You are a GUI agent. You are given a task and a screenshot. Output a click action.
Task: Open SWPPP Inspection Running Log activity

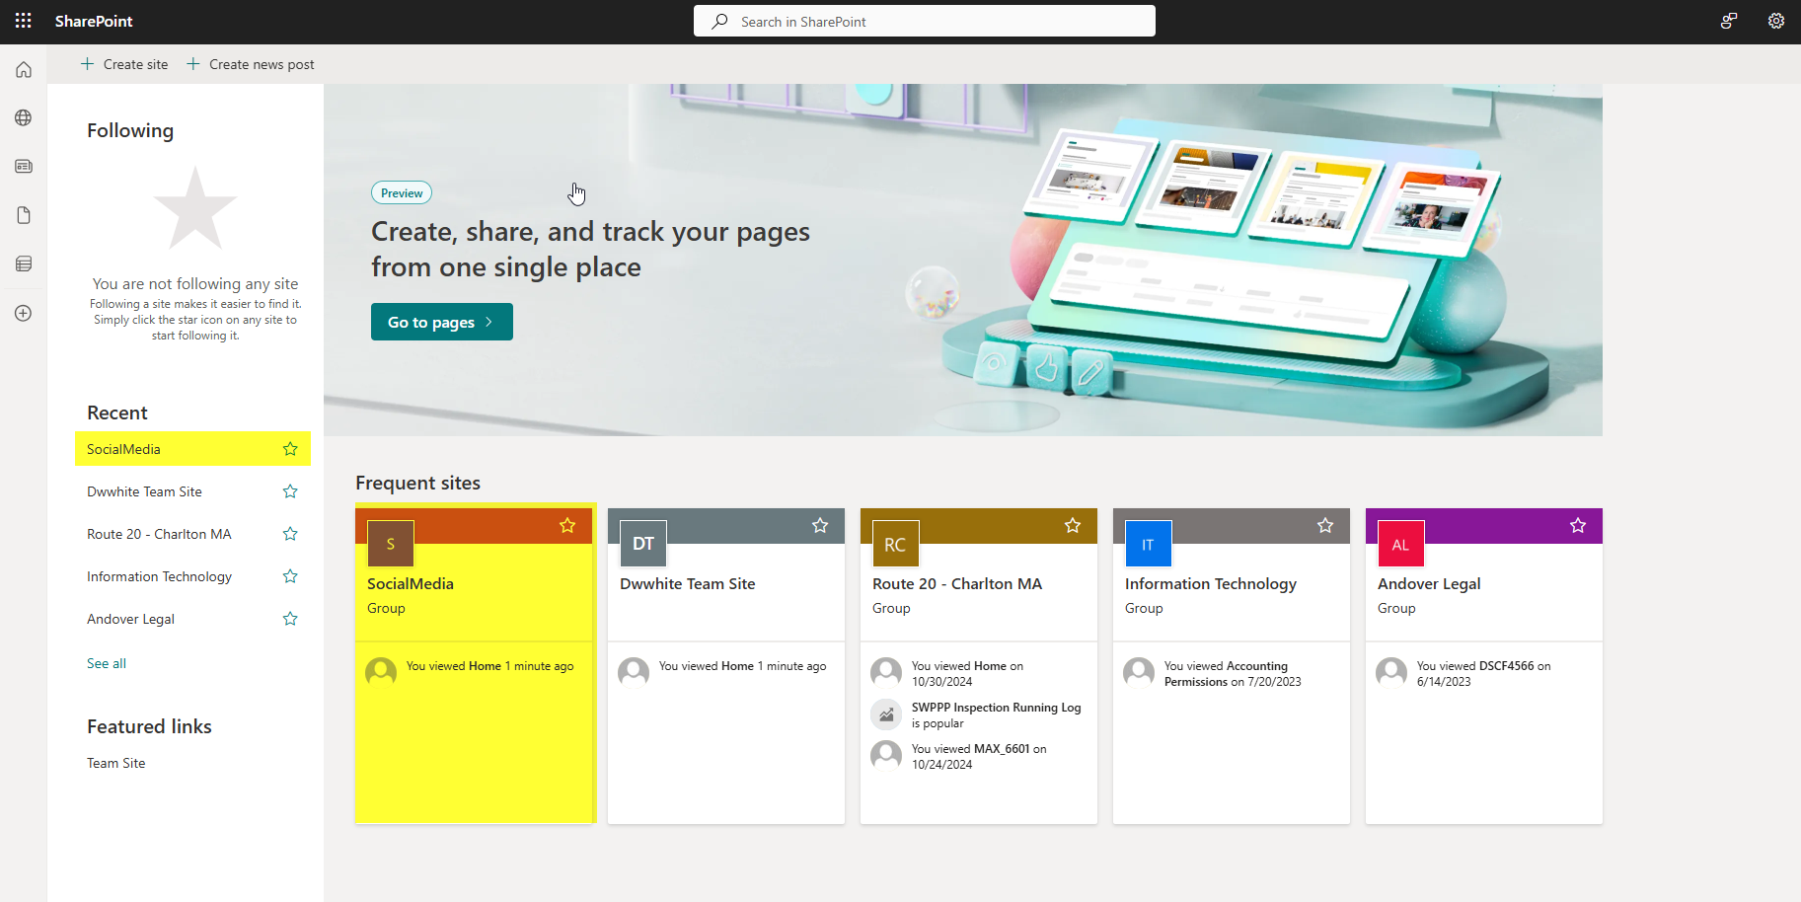996,714
